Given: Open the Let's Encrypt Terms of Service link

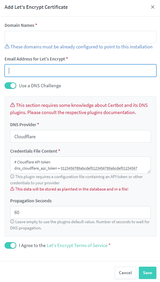Looking at the screenshot, I should 77,245.
